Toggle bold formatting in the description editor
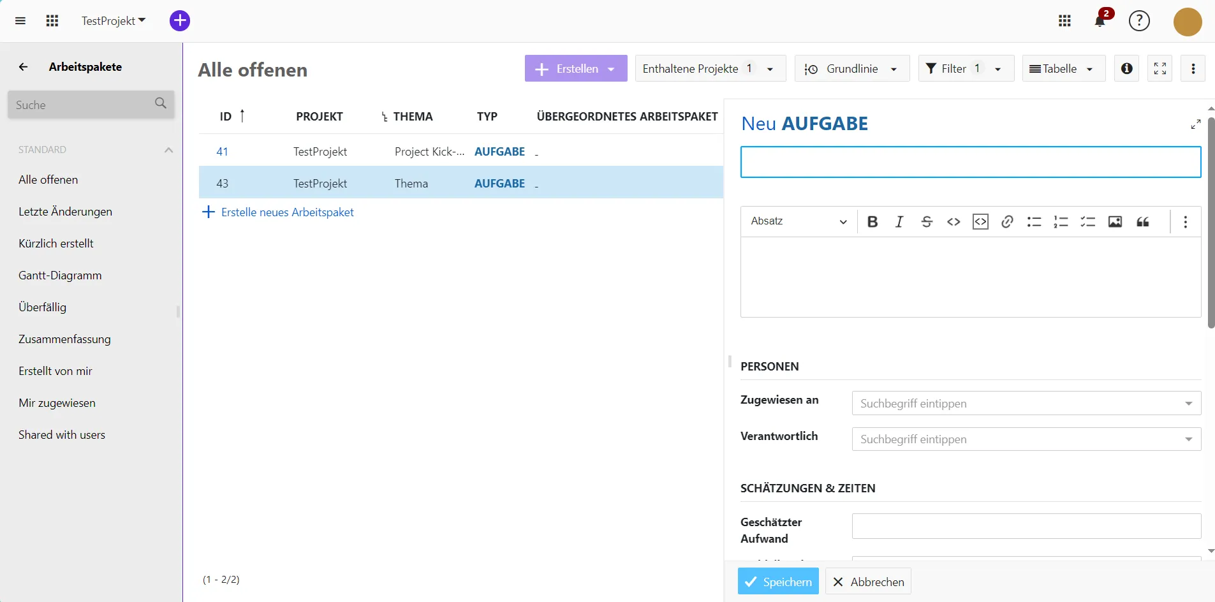Image resolution: width=1215 pixels, height=602 pixels. click(x=873, y=221)
